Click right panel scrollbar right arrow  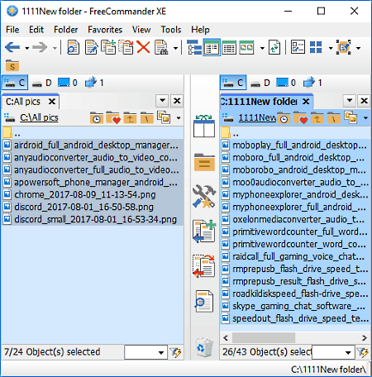click(x=365, y=337)
